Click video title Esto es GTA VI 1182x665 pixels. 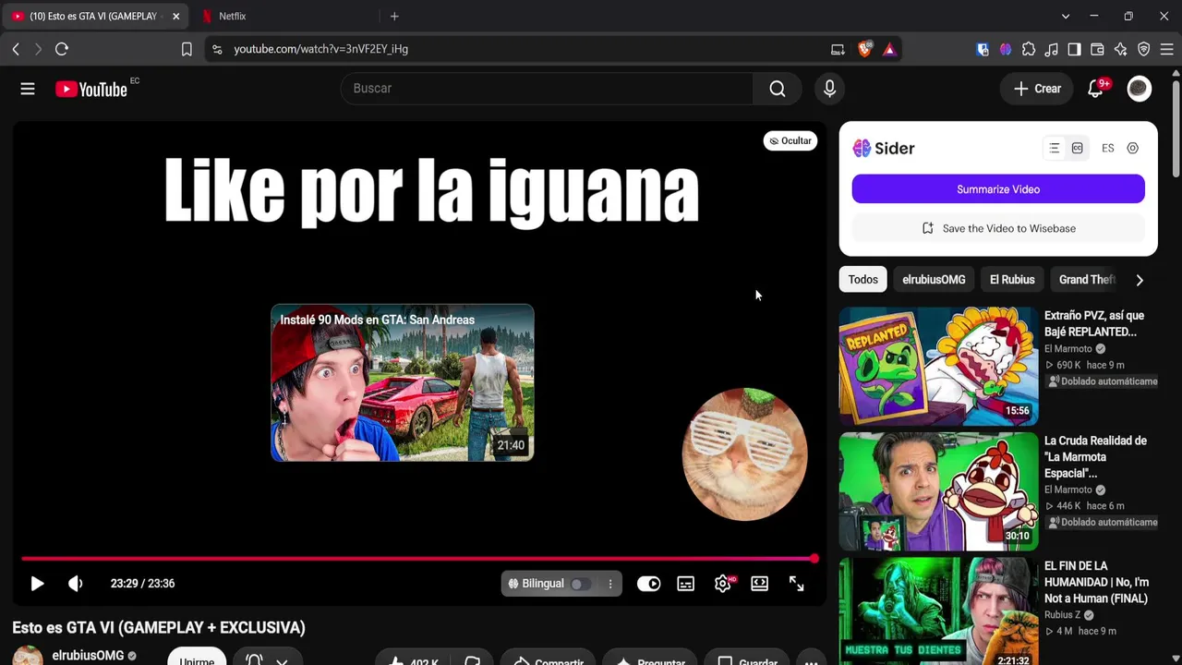pyautogui.click(x=159, y=628)
